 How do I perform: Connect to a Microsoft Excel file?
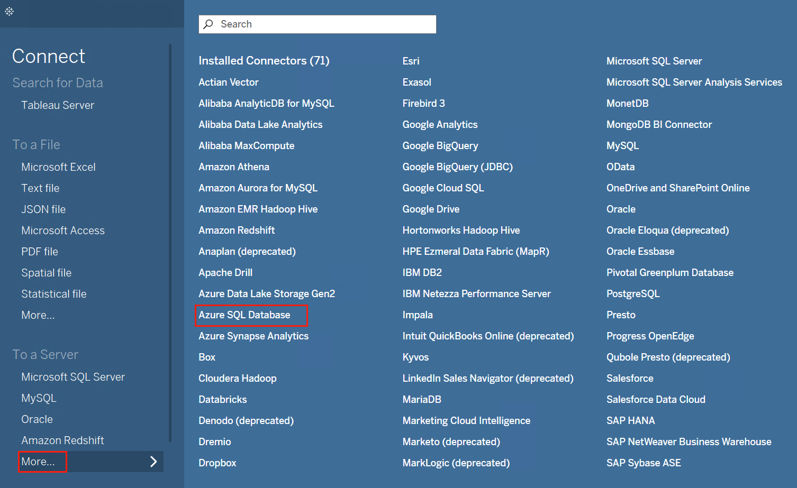(58, 167)
